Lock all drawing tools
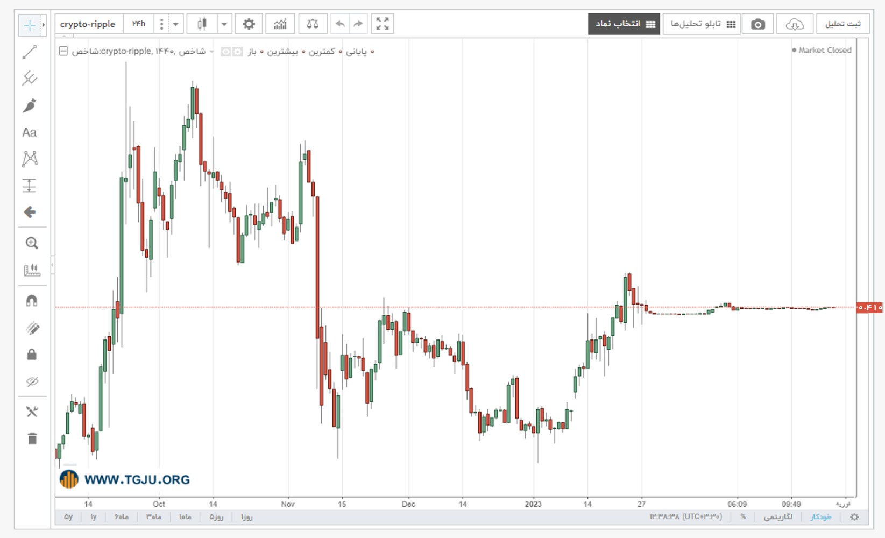885x538 pixels. [32, 355]
